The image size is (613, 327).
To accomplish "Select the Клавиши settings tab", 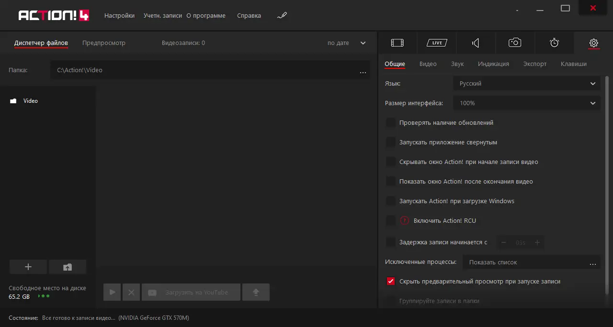I will pos(574,64).
